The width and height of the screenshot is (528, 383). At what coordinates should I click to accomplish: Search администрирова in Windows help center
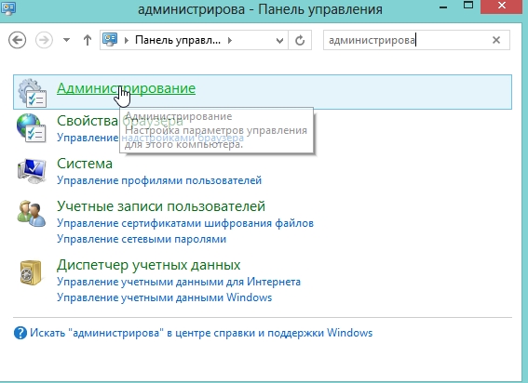(201, 333)
